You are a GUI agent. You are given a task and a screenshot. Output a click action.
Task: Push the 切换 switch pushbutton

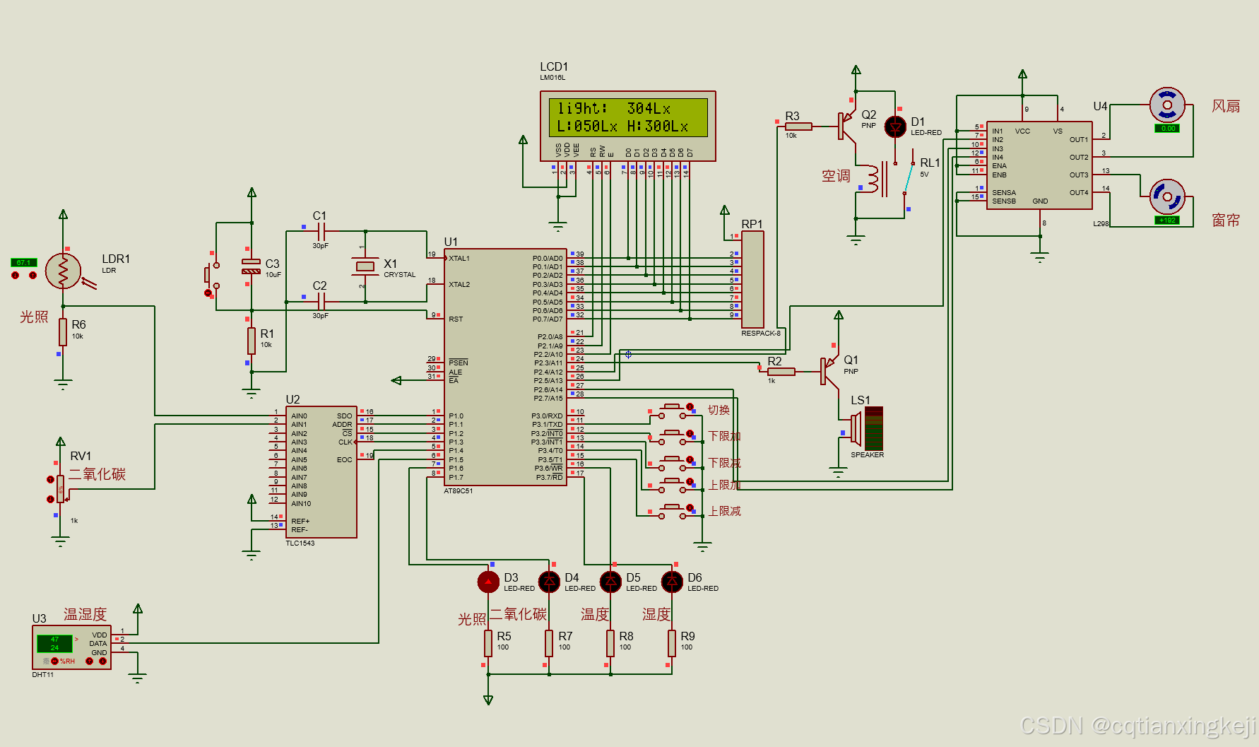click(672, 411)
